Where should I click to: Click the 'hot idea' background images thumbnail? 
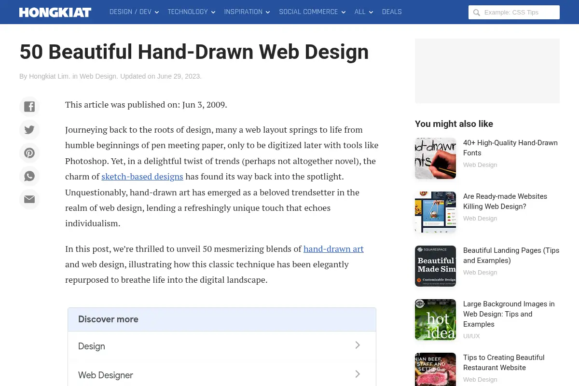[435, 319]
